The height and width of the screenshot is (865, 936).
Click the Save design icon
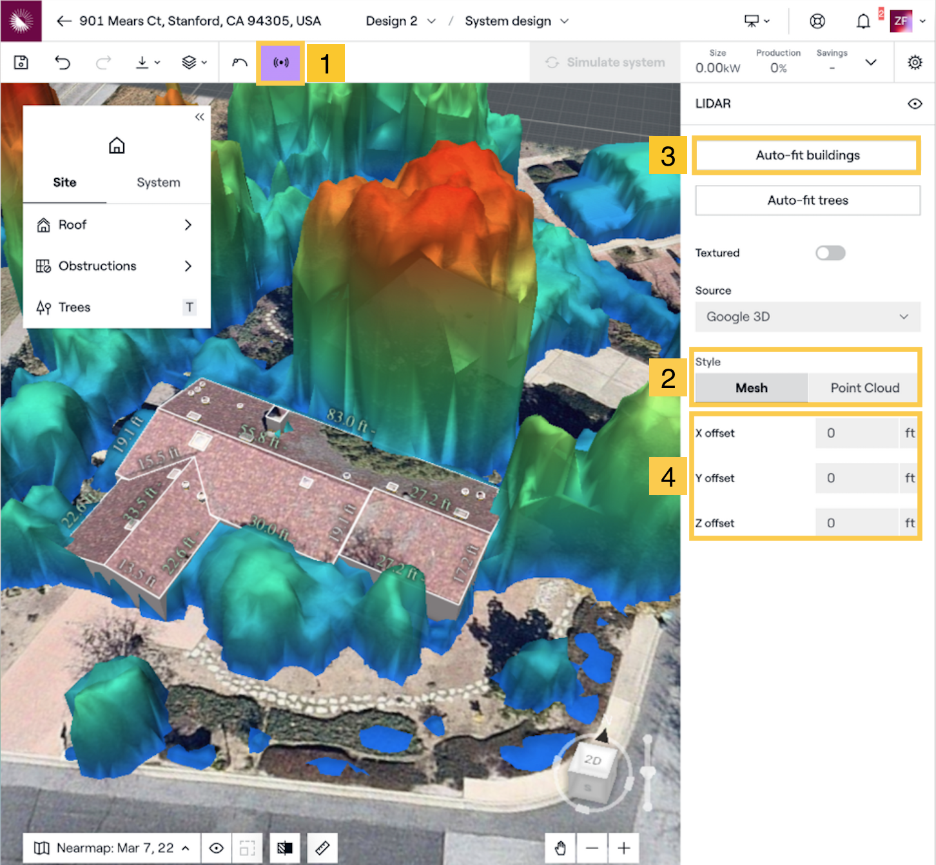tap(21, 62)
